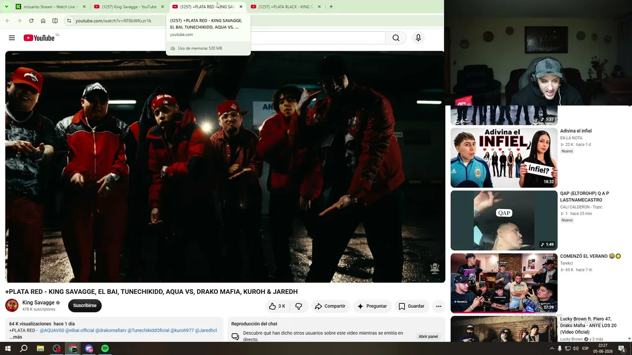Switch to the +PLATA BLACK tab
The height and width of the screenshot is (355, 632).
[x=286, y=6]
